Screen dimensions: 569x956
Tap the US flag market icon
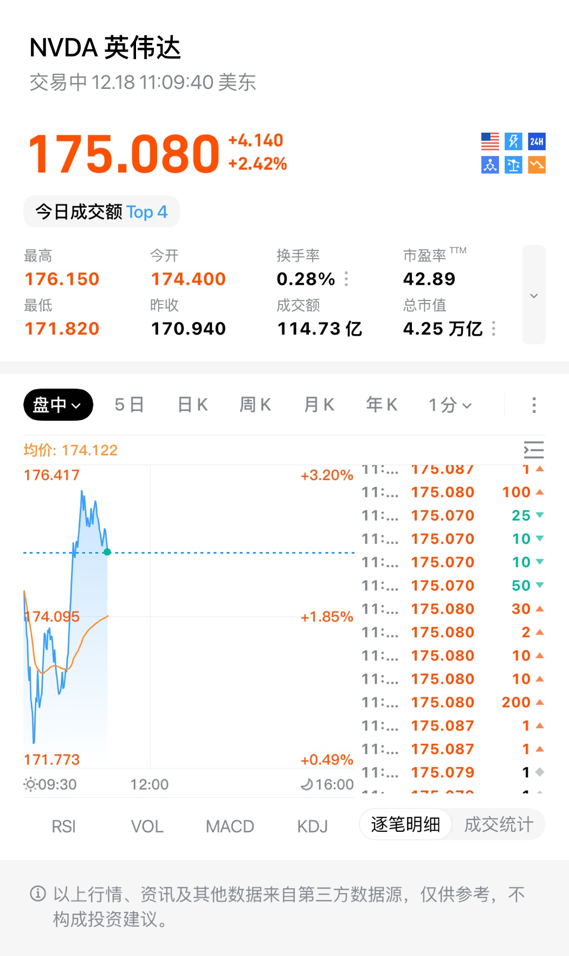point(490,142)
